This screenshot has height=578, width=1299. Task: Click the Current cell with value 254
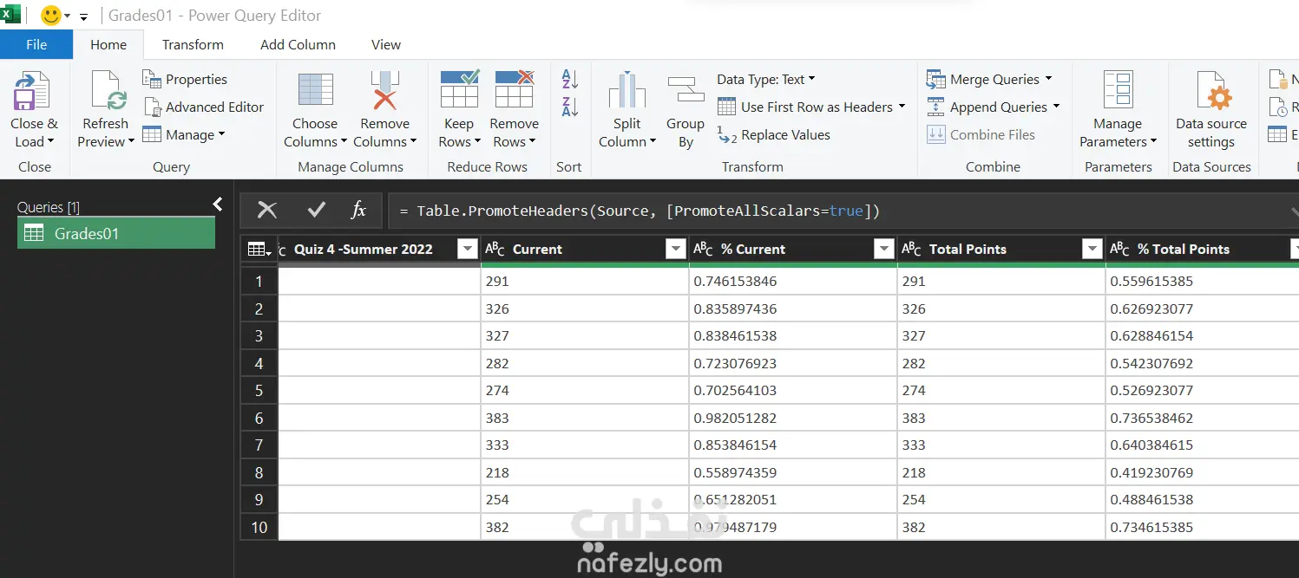[585, 500]
